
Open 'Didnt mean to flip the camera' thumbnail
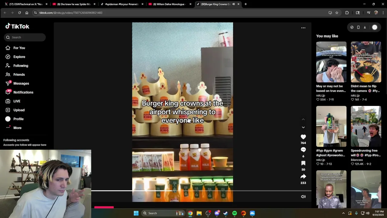pos(366,62)
